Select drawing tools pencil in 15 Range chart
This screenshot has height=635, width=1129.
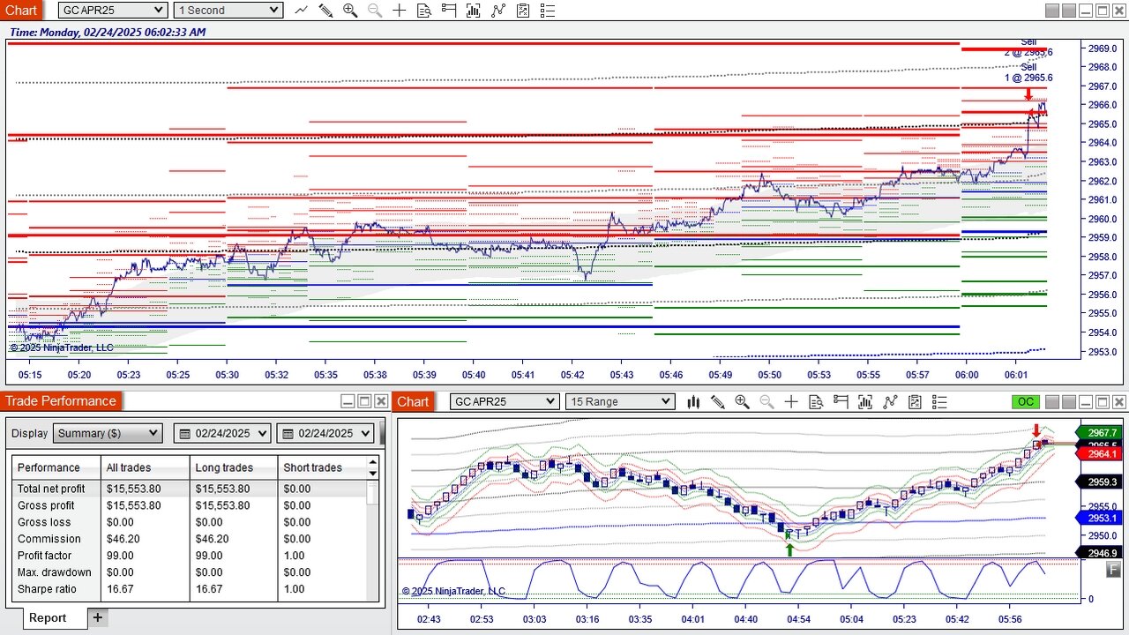(x=718, y=402)
